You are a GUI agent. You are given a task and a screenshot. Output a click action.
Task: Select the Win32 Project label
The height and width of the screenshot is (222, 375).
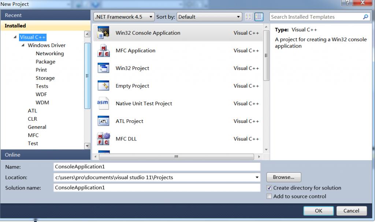pos(132,68)
